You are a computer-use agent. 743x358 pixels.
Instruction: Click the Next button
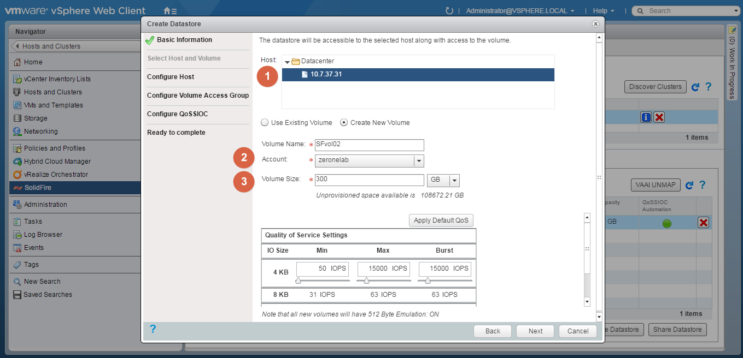[536, 331]
